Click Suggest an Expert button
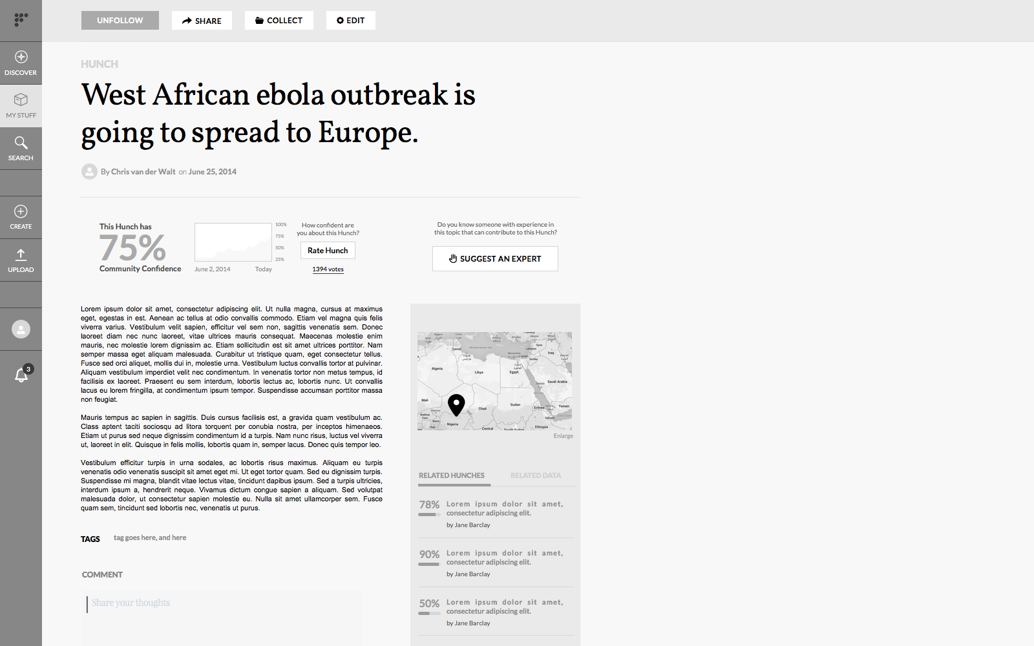1034x646 pixels. coord(495,258)
